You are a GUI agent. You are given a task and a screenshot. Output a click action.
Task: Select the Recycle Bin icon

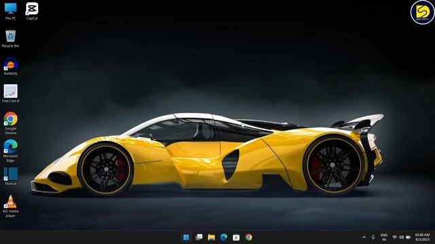[11, 39]
